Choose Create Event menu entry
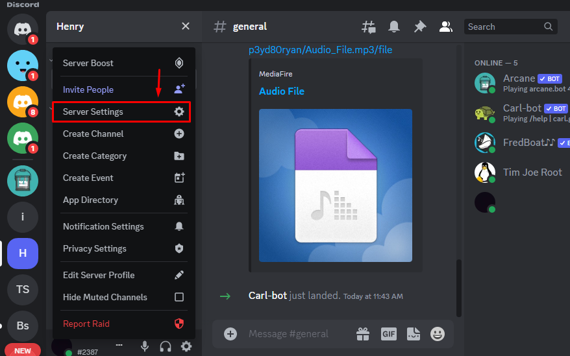 click(123, 178)
